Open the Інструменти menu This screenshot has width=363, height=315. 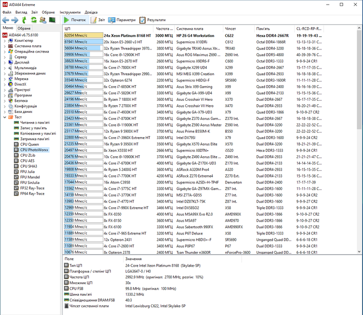70,12
